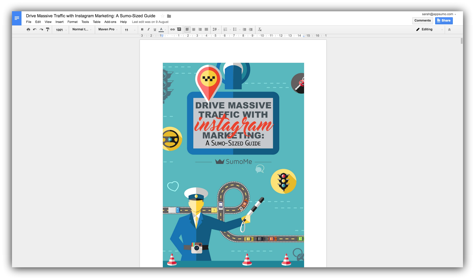This screenshot has height=280, width=475.
Task: Open the File menu
Action: pos(29,22)
